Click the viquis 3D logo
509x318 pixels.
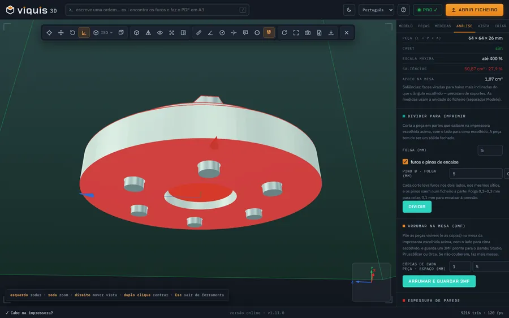point(31,10)
